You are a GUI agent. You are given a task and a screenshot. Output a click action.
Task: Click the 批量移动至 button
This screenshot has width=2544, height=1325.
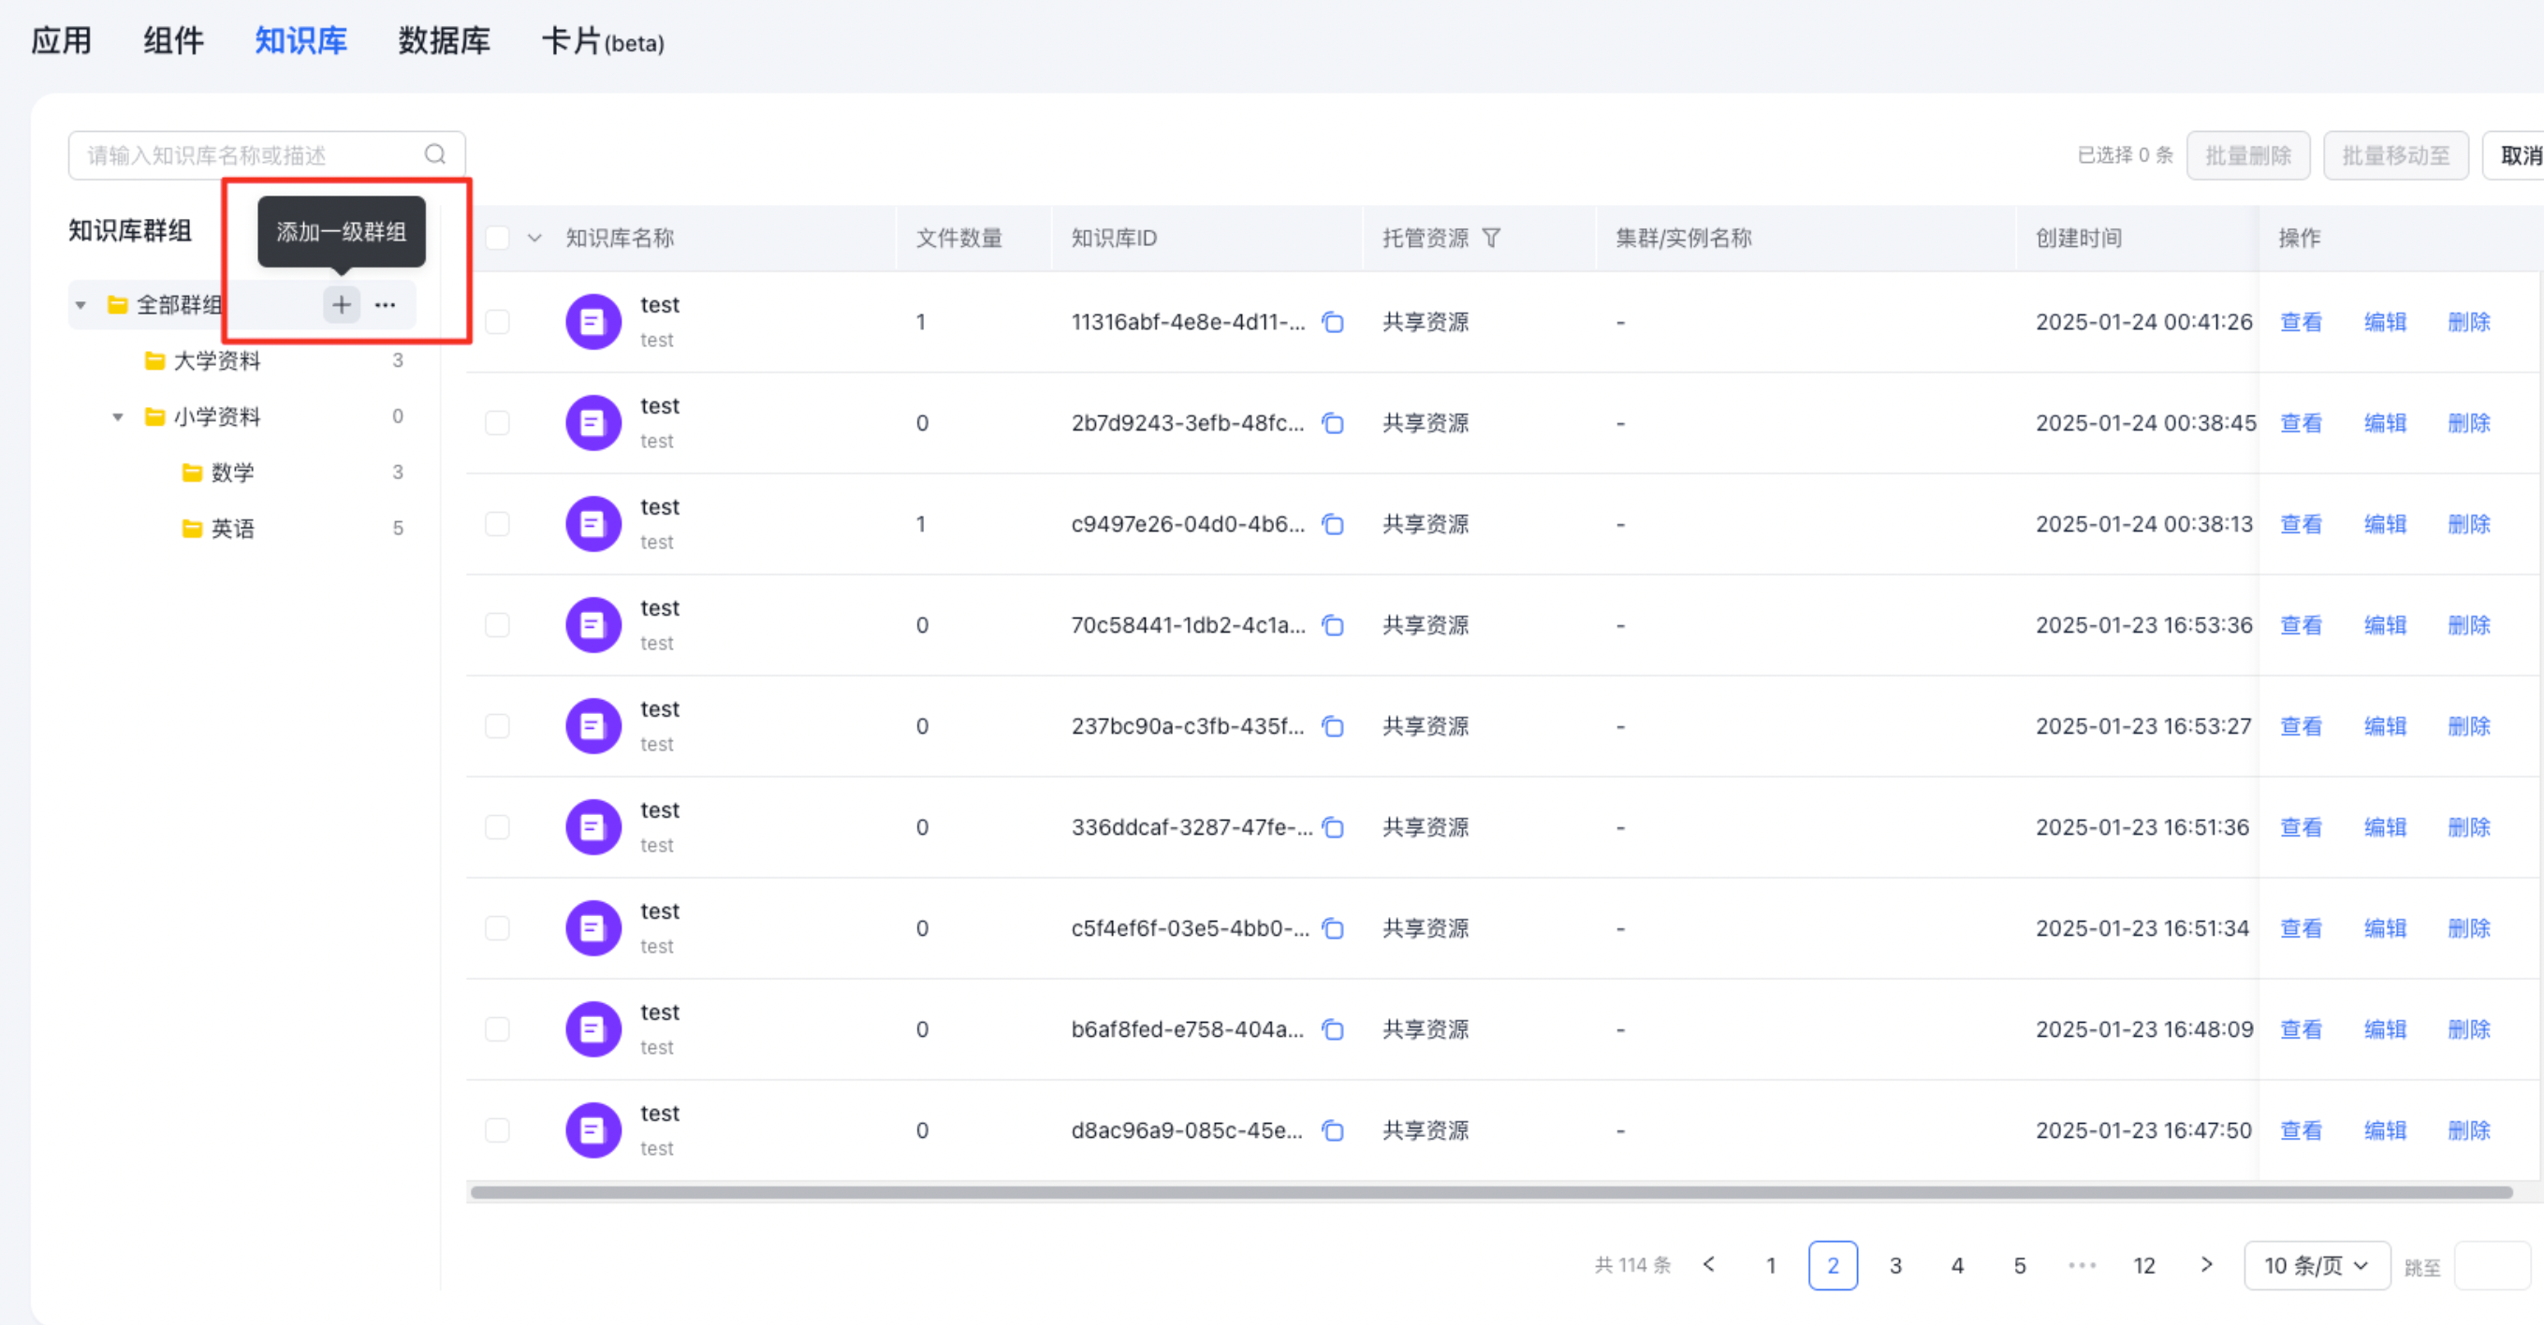(x=2396, y=155)
